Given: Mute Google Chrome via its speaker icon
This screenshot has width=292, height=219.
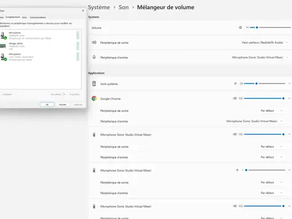Looking at the screenshot, I should pyautogui.click(x=235, y=98).
